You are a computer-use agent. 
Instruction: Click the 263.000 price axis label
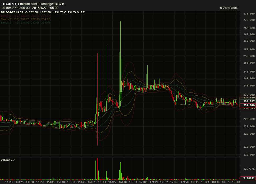(x=249, y=34)
